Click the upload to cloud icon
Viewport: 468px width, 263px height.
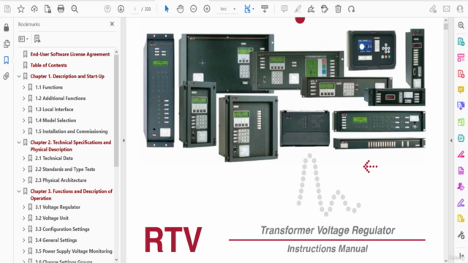point(34,9)
